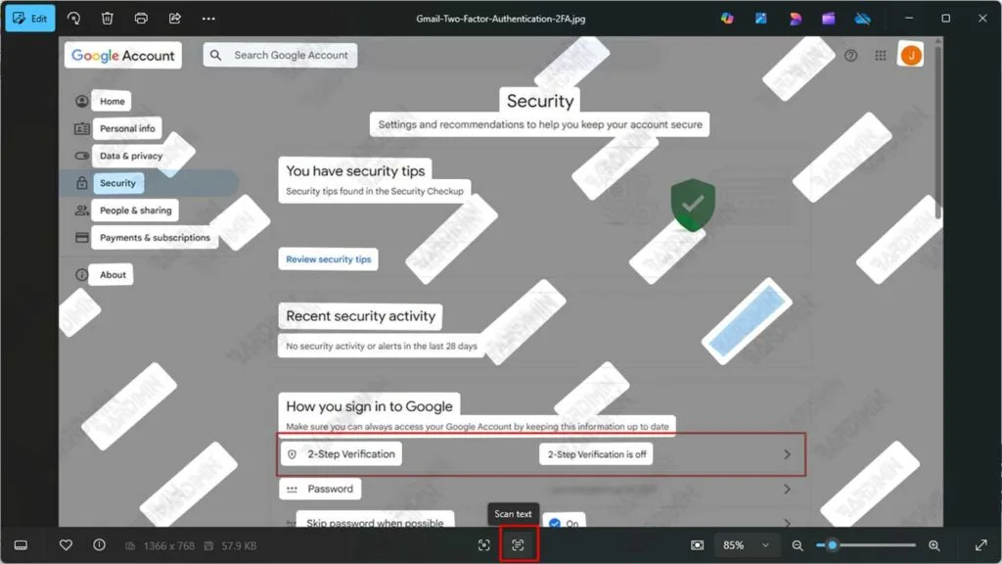The image size is (1002, 564).
Task: Zoom in with the plus magnifier
Action: [934, 545]
